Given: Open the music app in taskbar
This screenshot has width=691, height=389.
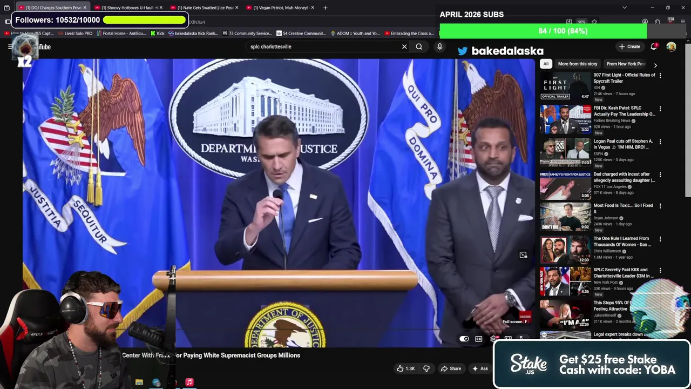Looking at the screenshot, I should tap(189, 382).
